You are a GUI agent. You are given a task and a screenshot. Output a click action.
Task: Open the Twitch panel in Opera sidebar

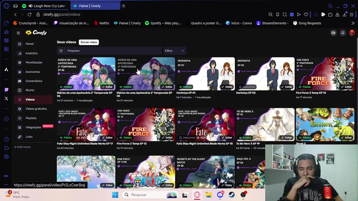6,90
